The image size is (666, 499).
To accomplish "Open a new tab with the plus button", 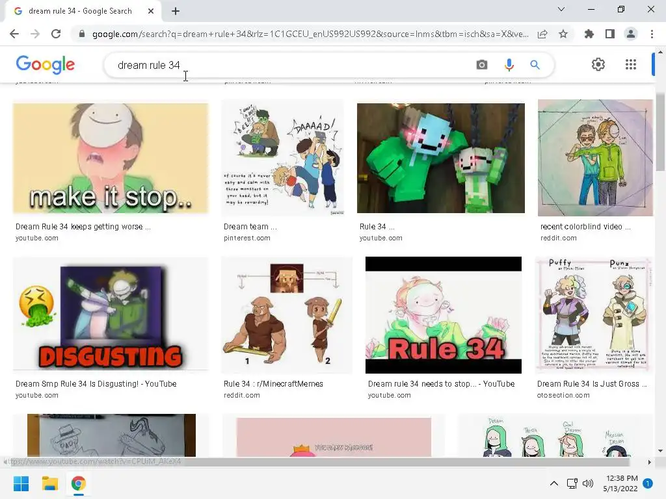I will click(x=176, y=11).
